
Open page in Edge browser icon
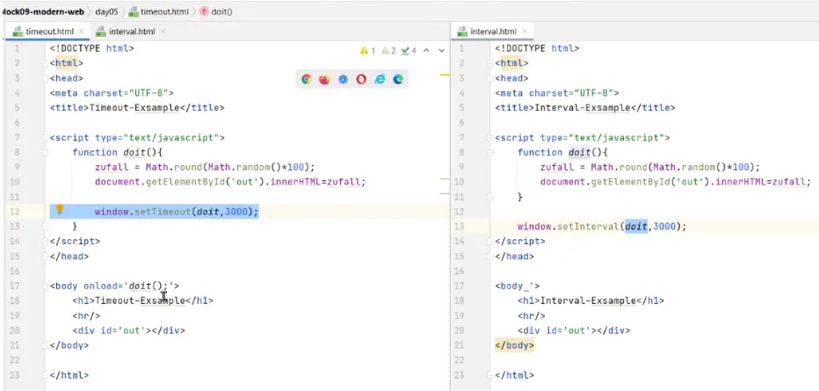pyautogui.click(x=398, y=79)
